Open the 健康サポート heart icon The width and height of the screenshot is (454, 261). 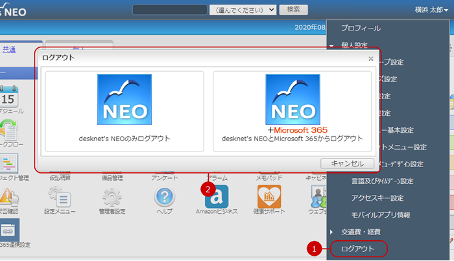pos(269,197)
